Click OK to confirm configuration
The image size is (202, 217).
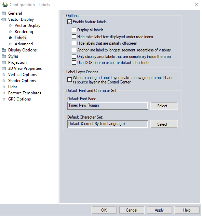(x=104, y=210)
